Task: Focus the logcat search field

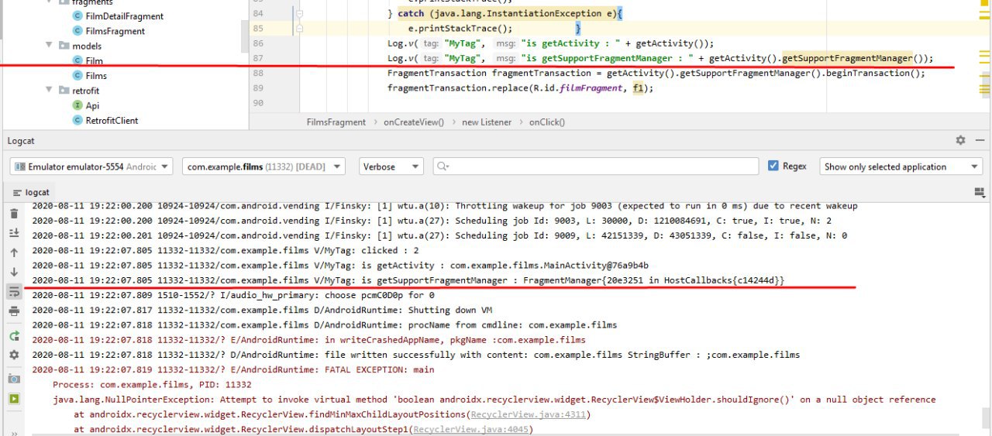Action: tap(595, 167)
